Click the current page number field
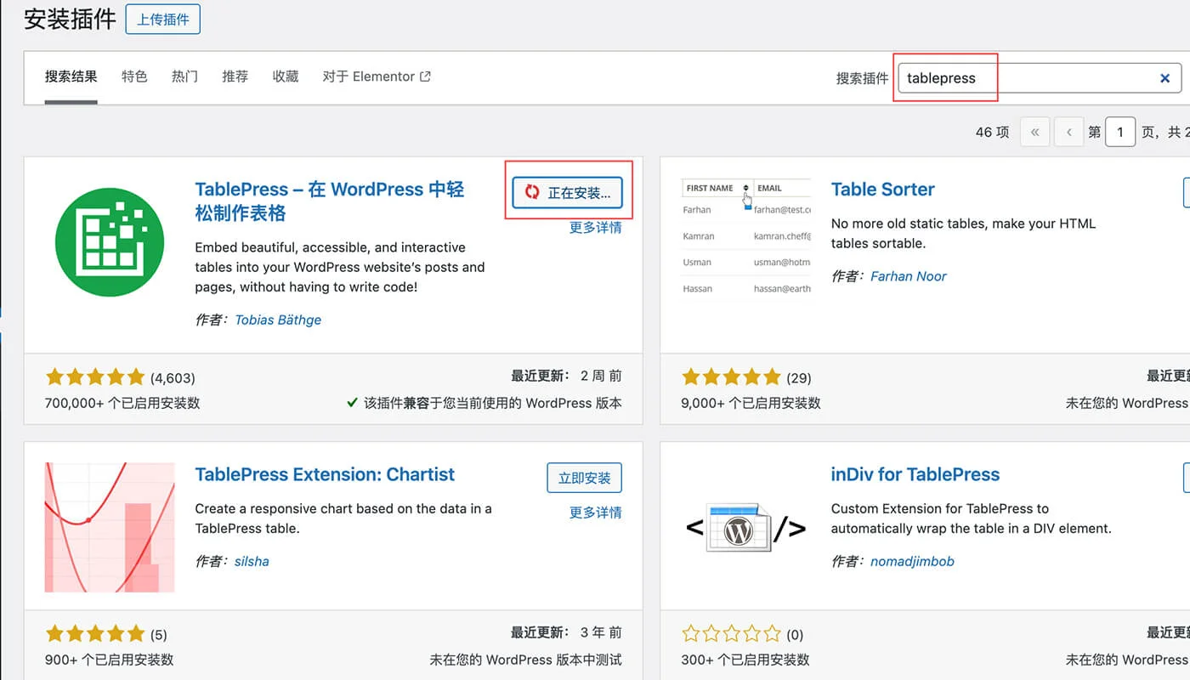This screenshot has width=1190, height=680. click(x=1120, y=132)
